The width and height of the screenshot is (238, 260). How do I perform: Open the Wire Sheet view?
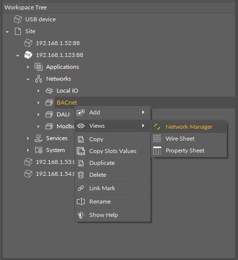pos(189,139)
